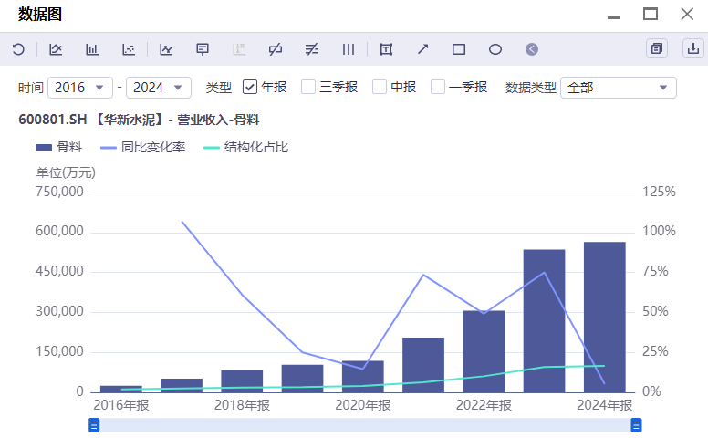Minimize the 数据图 window

pos(614,17)
